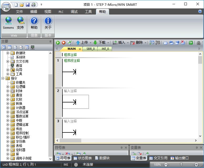Click the STEP 7 application orb button

click(6, 7)
